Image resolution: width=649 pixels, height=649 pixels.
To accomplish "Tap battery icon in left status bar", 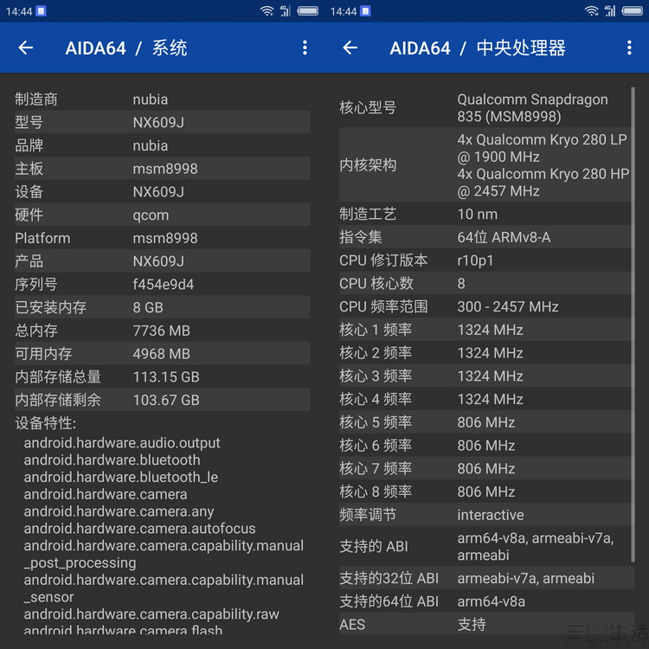I will [x=307, y=10].
